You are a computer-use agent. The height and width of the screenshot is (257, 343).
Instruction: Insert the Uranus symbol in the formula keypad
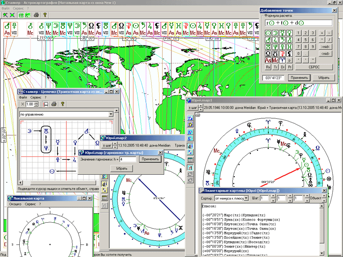click(x=268, y=47)
